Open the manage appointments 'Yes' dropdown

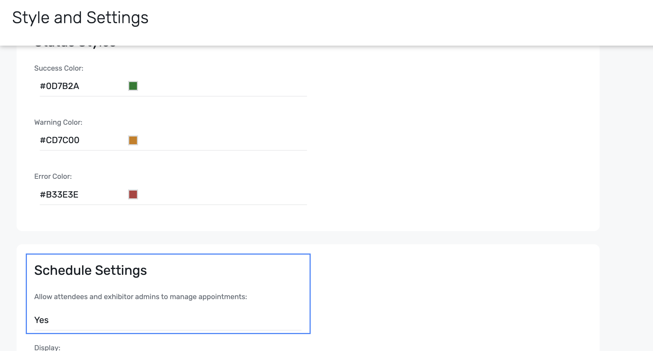[167, 320]
